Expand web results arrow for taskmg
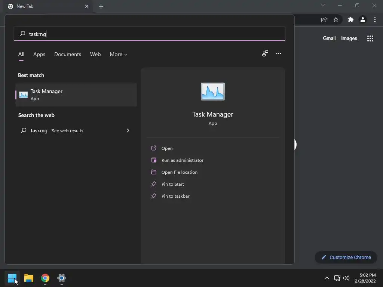This screenshot has width=383, height=287. [128, 130]
